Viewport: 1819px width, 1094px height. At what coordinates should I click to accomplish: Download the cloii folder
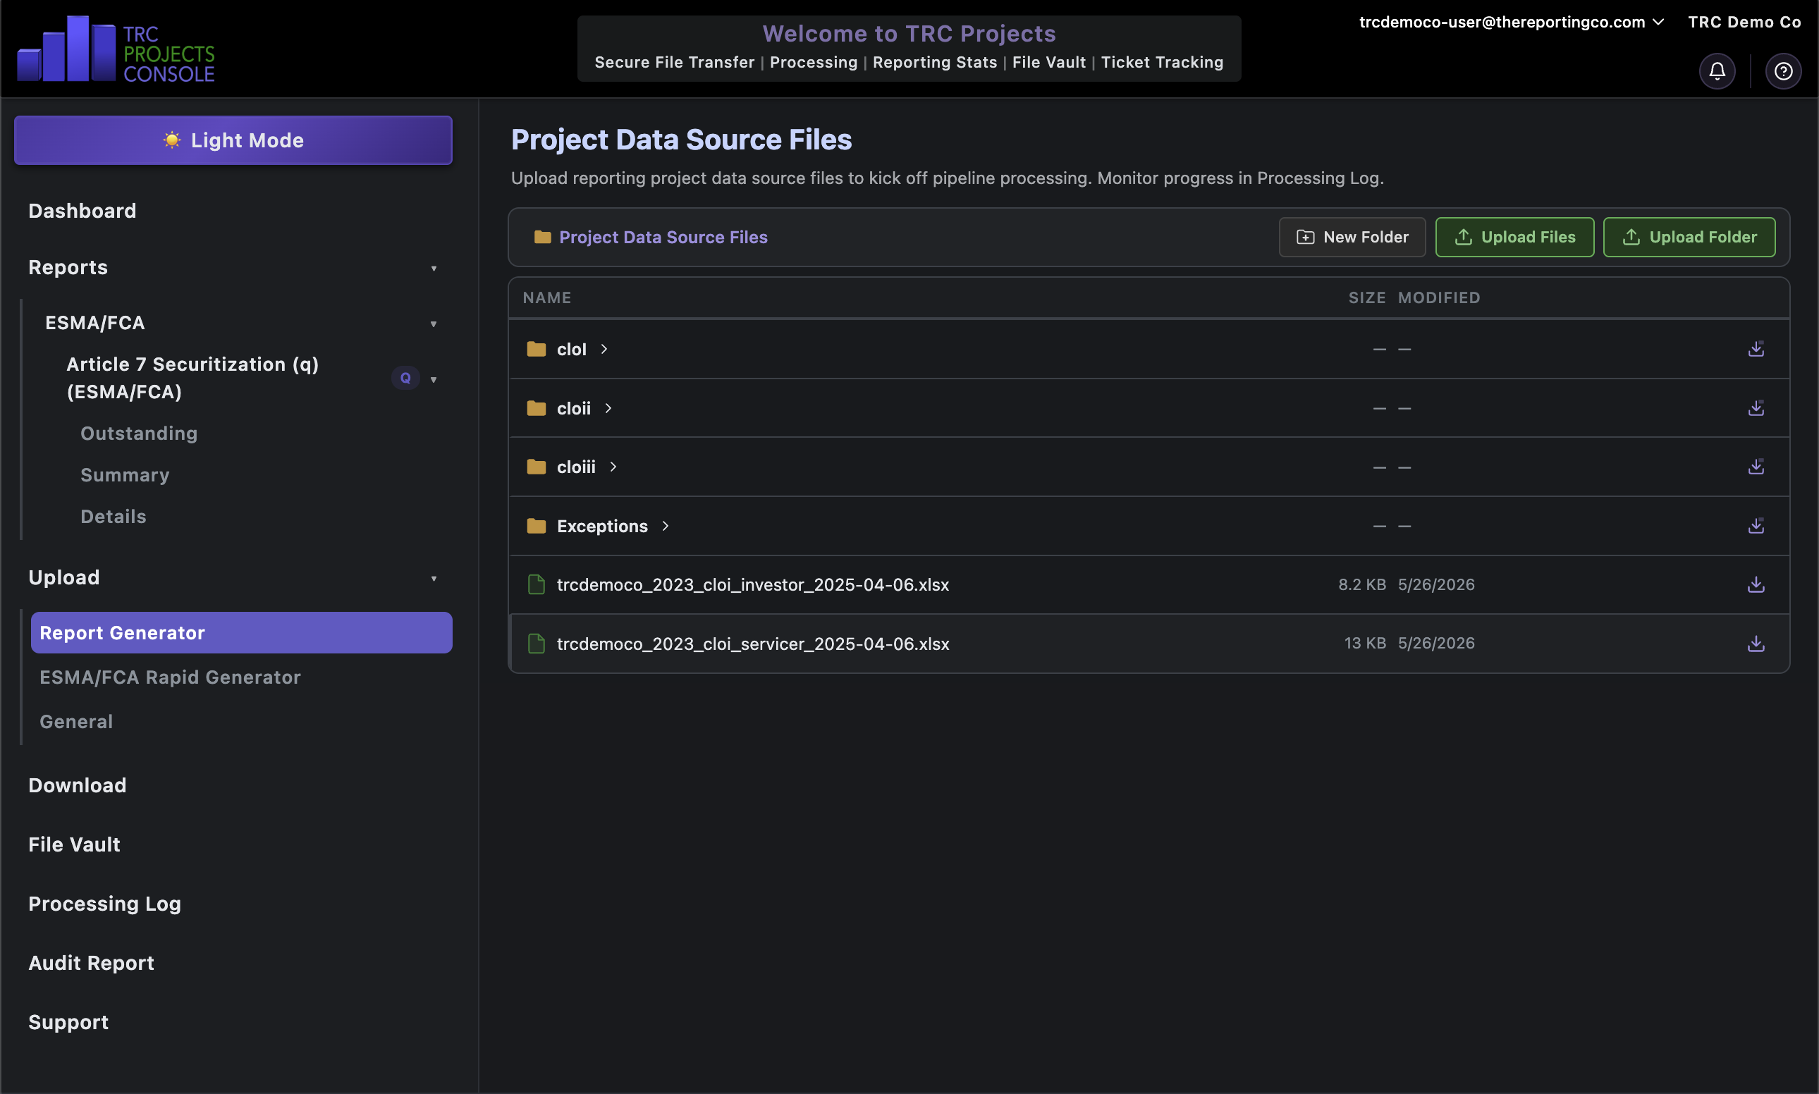click(1756, 407)
